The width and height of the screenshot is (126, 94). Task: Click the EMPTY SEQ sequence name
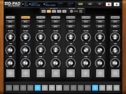coord(36,5)
